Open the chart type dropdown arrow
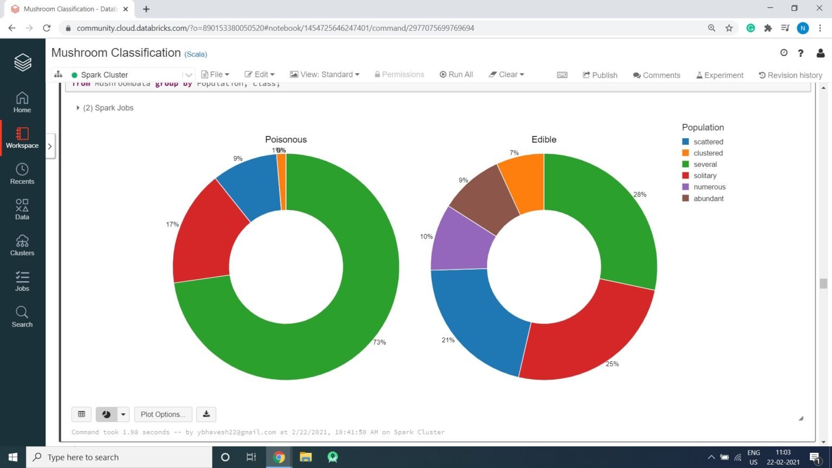Viewport: 832px width, 468px height. tap(123, 414)
